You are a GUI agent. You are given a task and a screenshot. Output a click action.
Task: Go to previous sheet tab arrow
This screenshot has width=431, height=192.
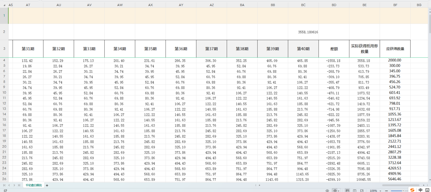point(9,185)
